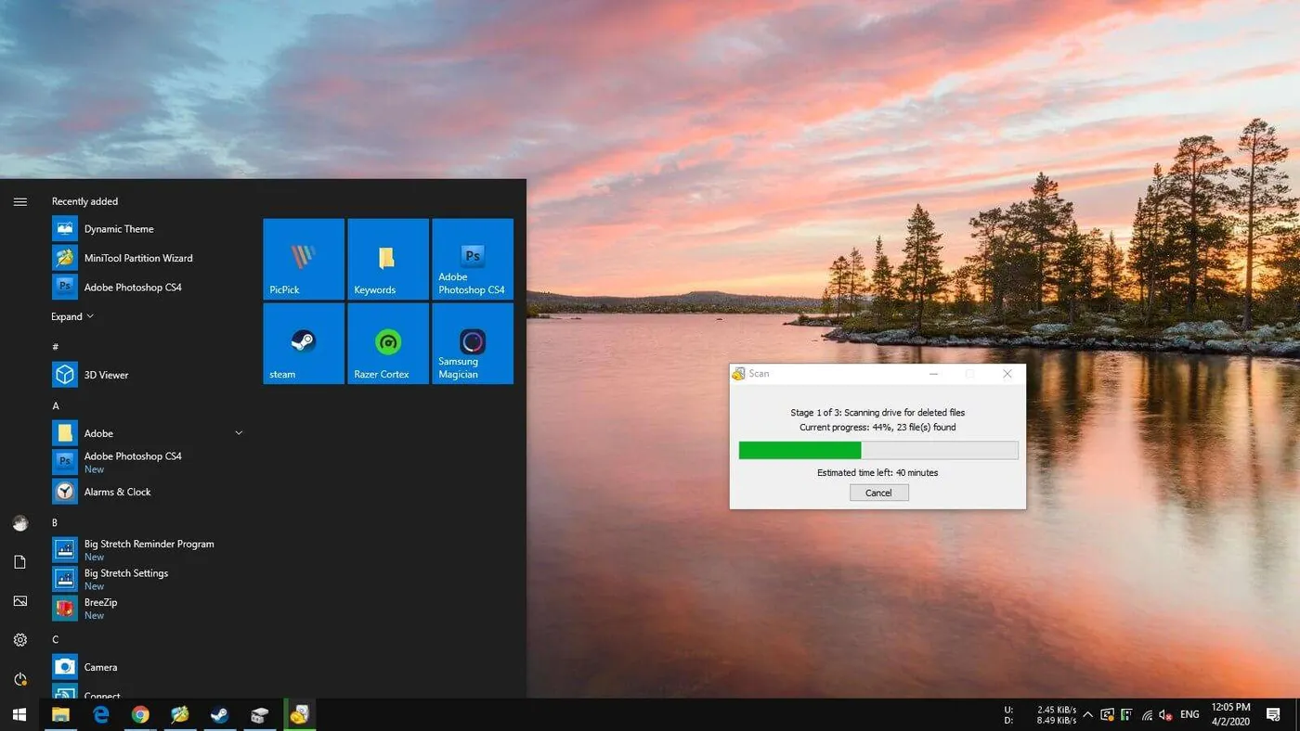Image resolution: width=1300 pixels, height=731 pixels.
Task: Click the letter C section header
Action: 56,639
